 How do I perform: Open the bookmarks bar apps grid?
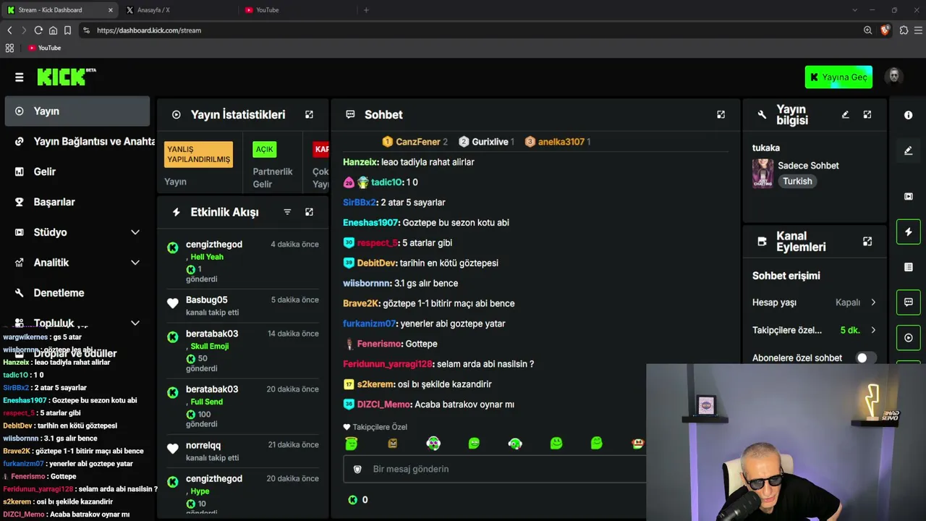click(9, 48)
